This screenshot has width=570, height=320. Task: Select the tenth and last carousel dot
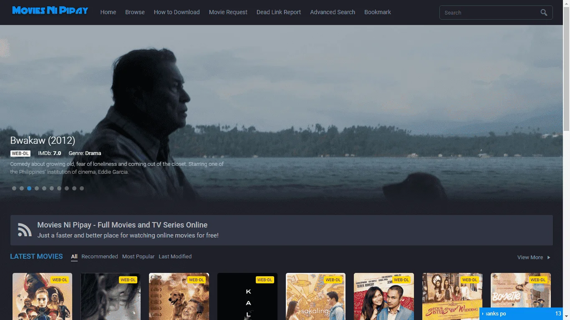click(82, 188)
